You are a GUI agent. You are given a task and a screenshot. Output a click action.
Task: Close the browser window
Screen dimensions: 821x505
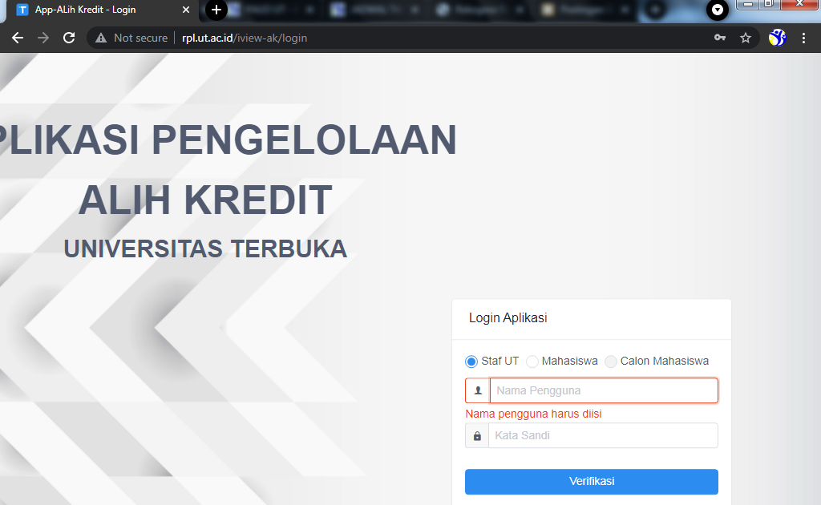click(799, 4)
